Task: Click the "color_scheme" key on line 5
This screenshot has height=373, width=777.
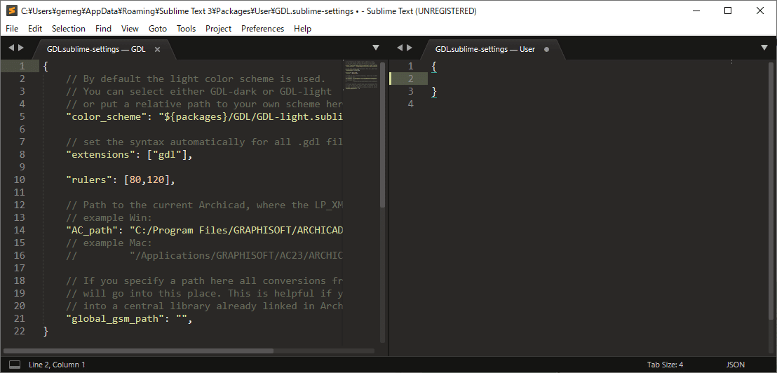Action: coord(108,116)
